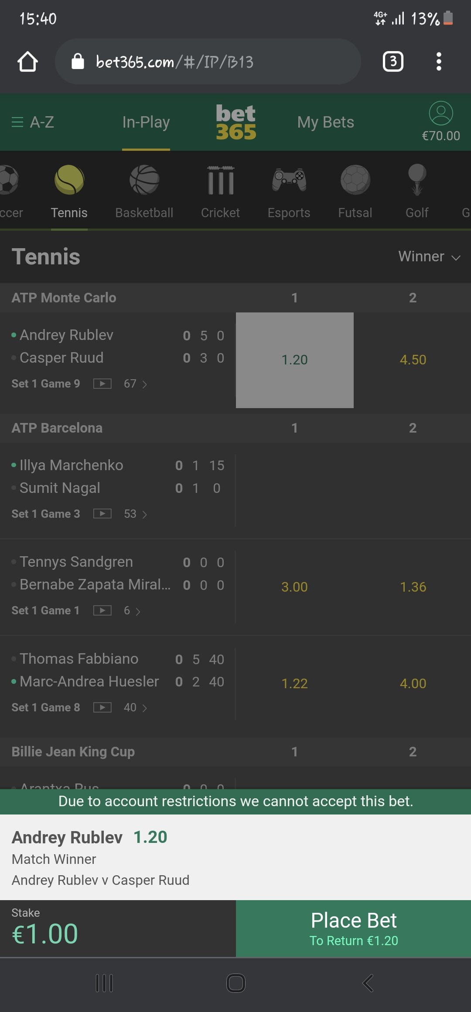Switch to the My Bets tab
Screen dimensions: 471x1012
click(325, 122)
